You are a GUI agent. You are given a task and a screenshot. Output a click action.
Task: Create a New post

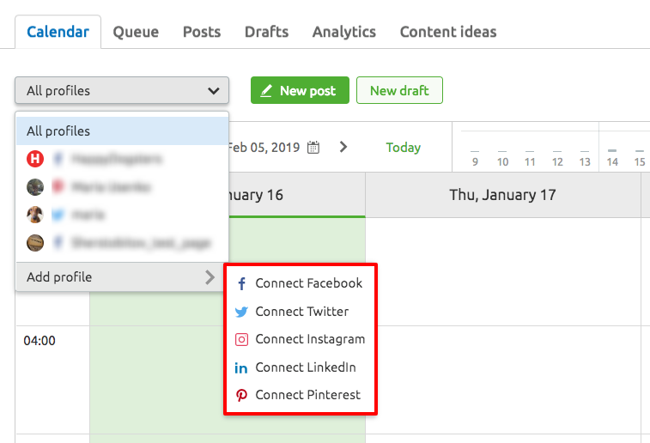pos(301,90)
